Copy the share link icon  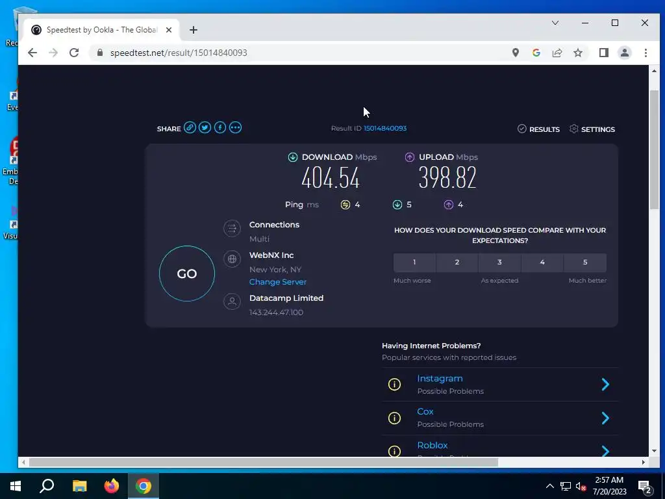(x=190, y=128)
